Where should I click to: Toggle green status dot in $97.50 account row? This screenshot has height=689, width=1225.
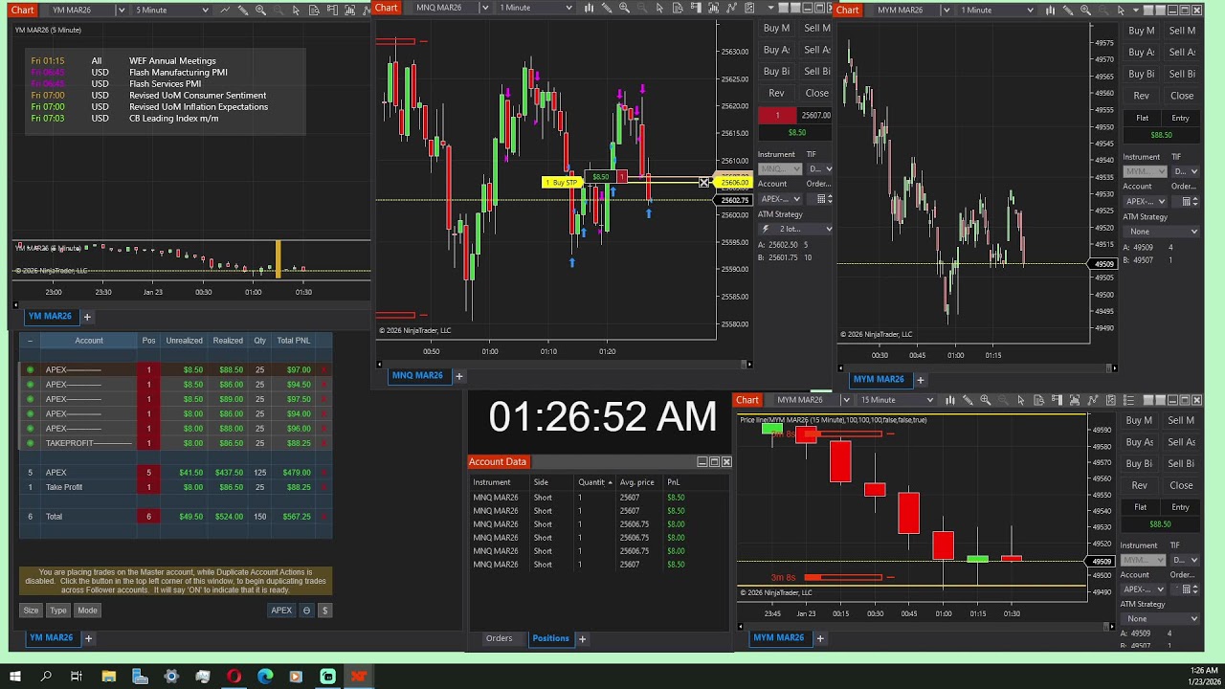click(30, 399)
